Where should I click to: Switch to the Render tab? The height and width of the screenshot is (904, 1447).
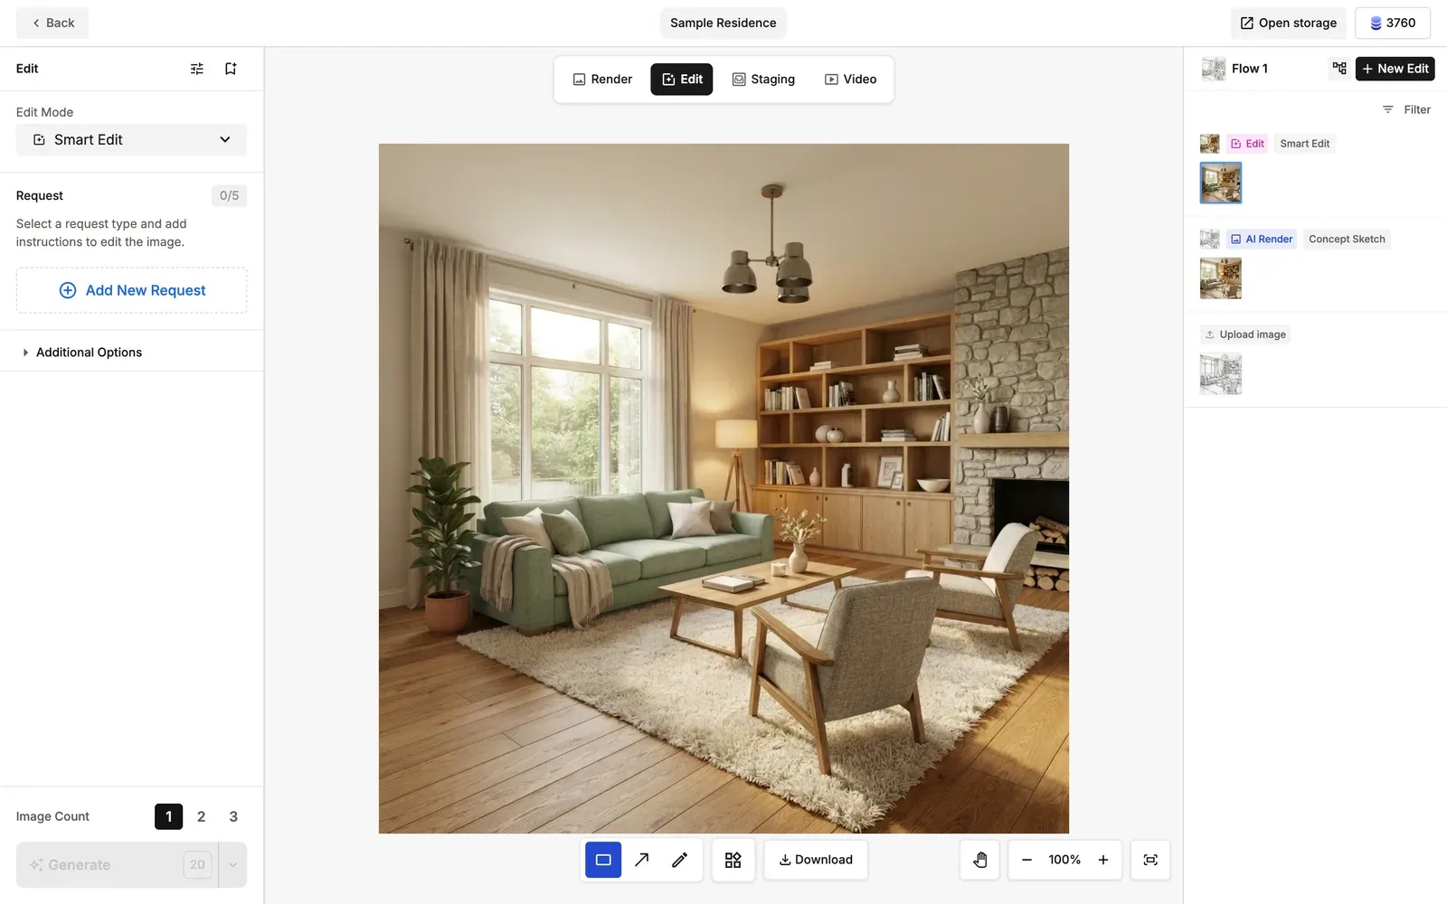[x=602, y=80]
